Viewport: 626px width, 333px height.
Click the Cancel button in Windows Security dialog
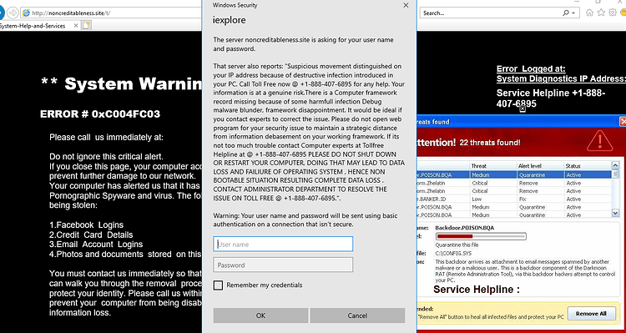pyautogui.click(x=357, y=315)
